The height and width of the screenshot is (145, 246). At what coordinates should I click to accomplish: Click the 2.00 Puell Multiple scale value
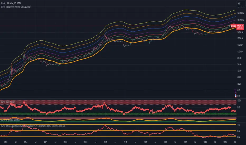click(239, 107)
